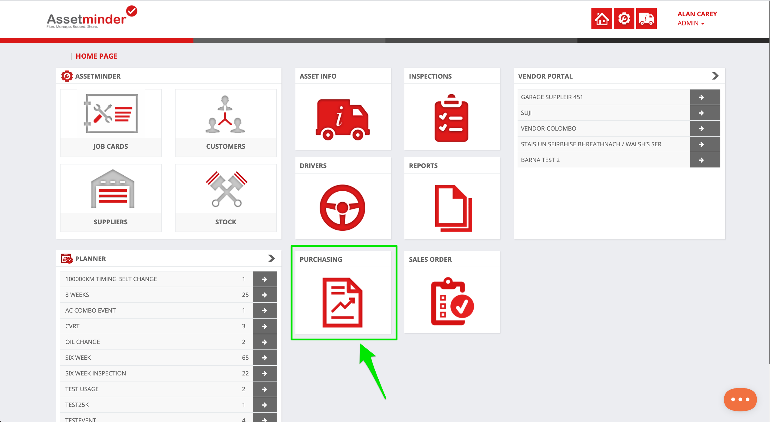
Task: Click the Assetminder panel gear icon
Action: tap(67, 76)
